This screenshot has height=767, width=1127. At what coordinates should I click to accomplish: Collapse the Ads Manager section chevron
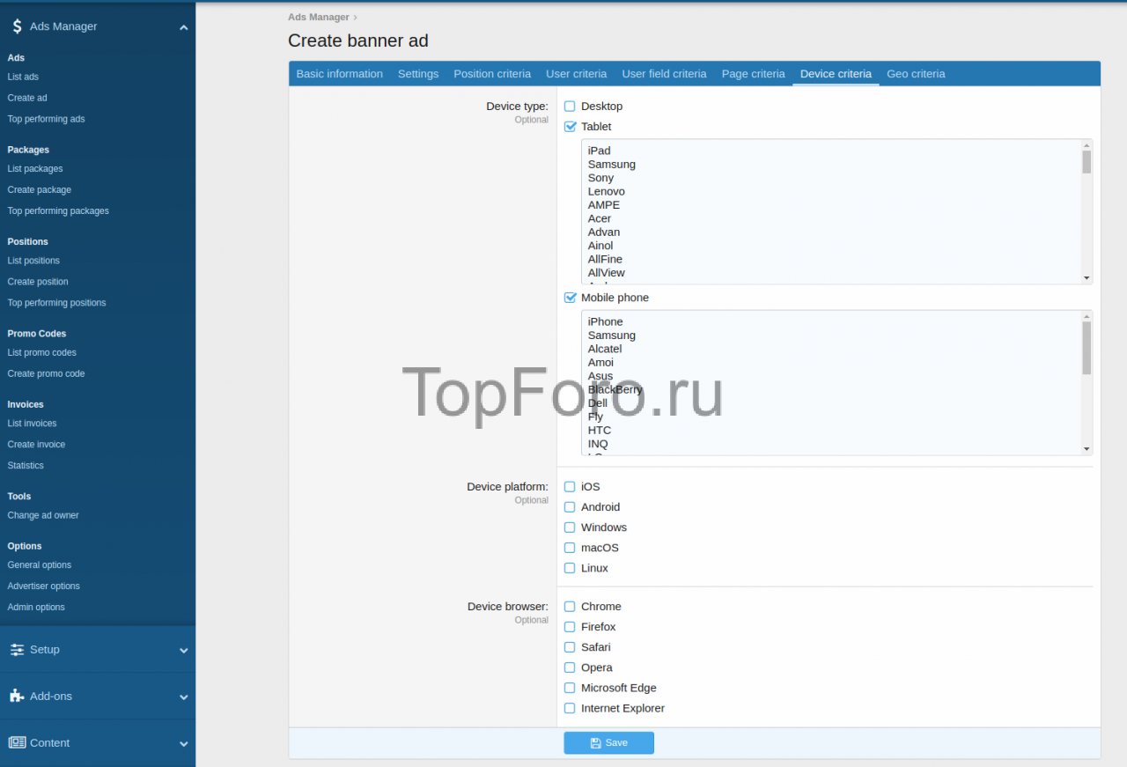pos(184,27)
